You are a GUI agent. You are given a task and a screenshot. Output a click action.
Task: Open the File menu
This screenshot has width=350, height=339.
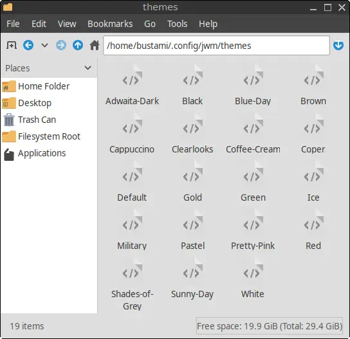(x=13, y=24)
